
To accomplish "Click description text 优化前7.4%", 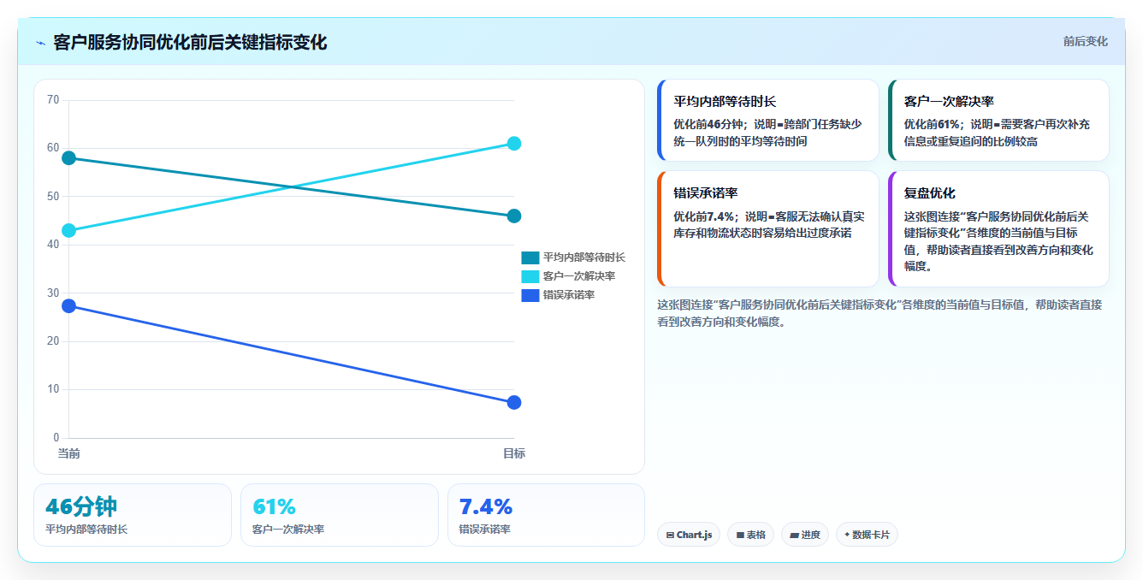I will (704, 216).
